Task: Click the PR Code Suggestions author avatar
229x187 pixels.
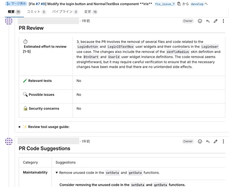Action: point(9,141)
